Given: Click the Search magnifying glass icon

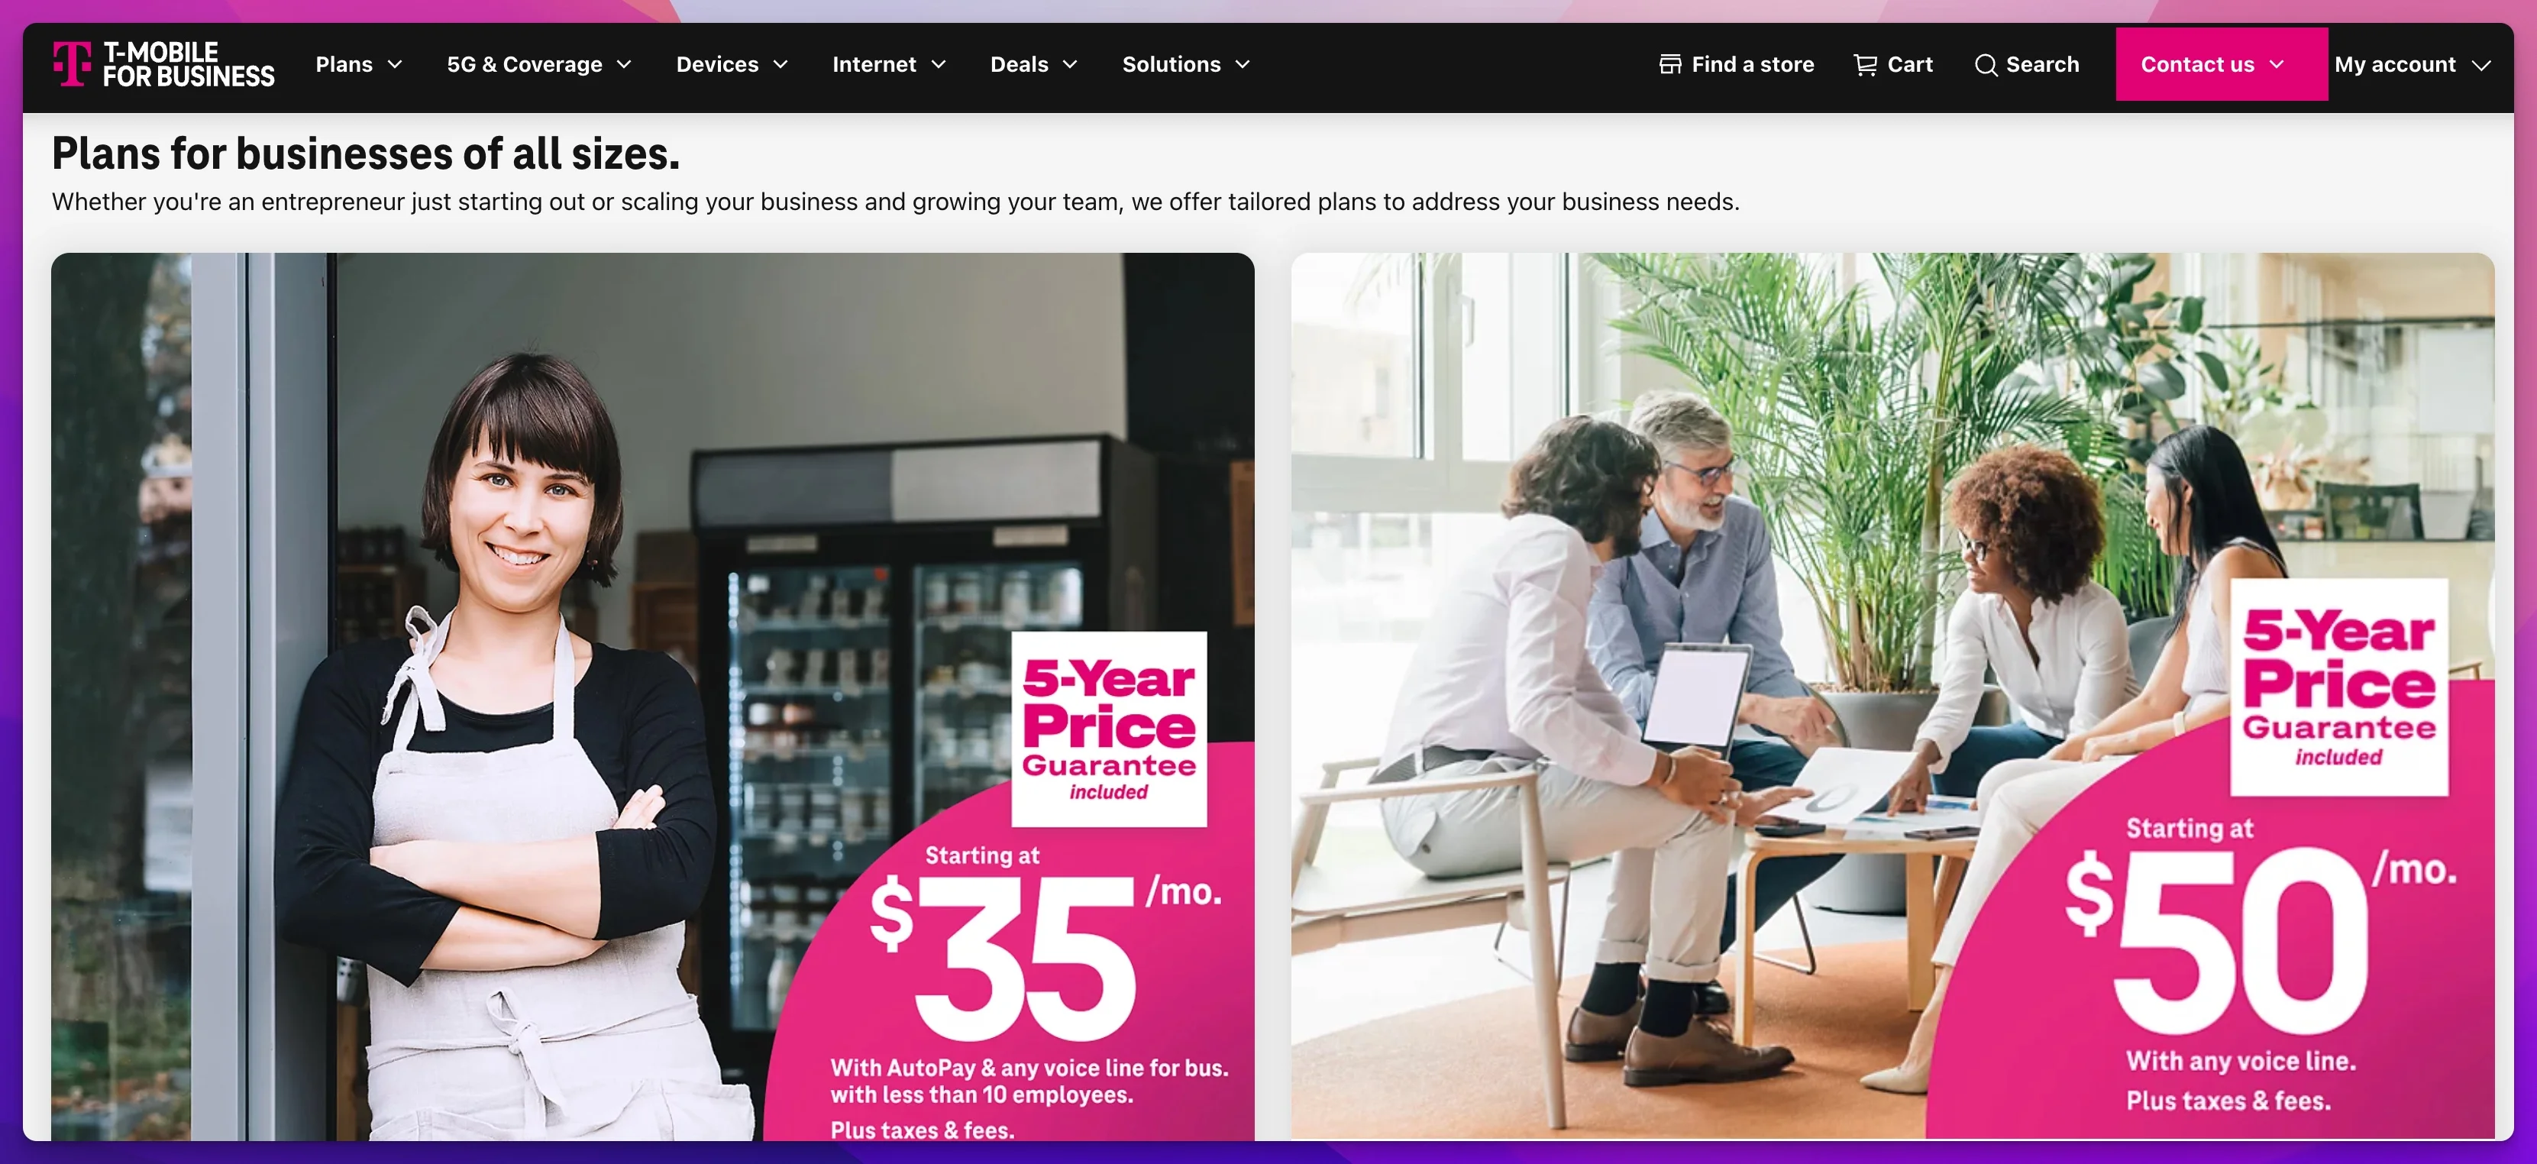Looking at the screenshot, I should point(1986,64).
